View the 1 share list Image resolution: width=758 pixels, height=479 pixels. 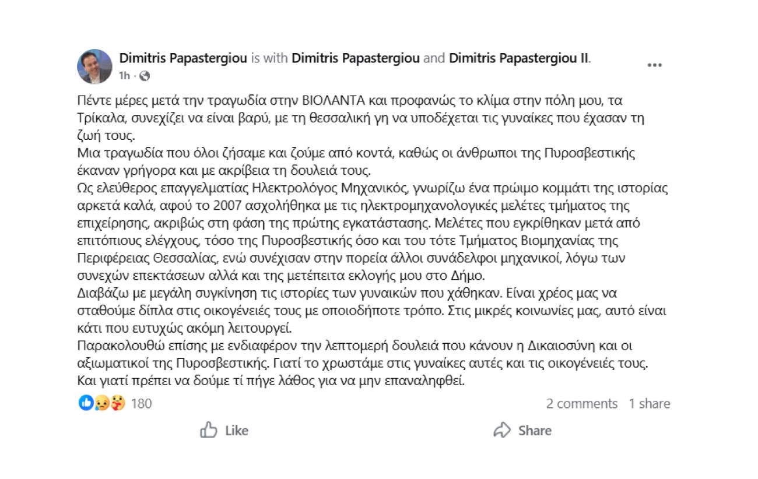pyautogui.click(x=649, y=403)
